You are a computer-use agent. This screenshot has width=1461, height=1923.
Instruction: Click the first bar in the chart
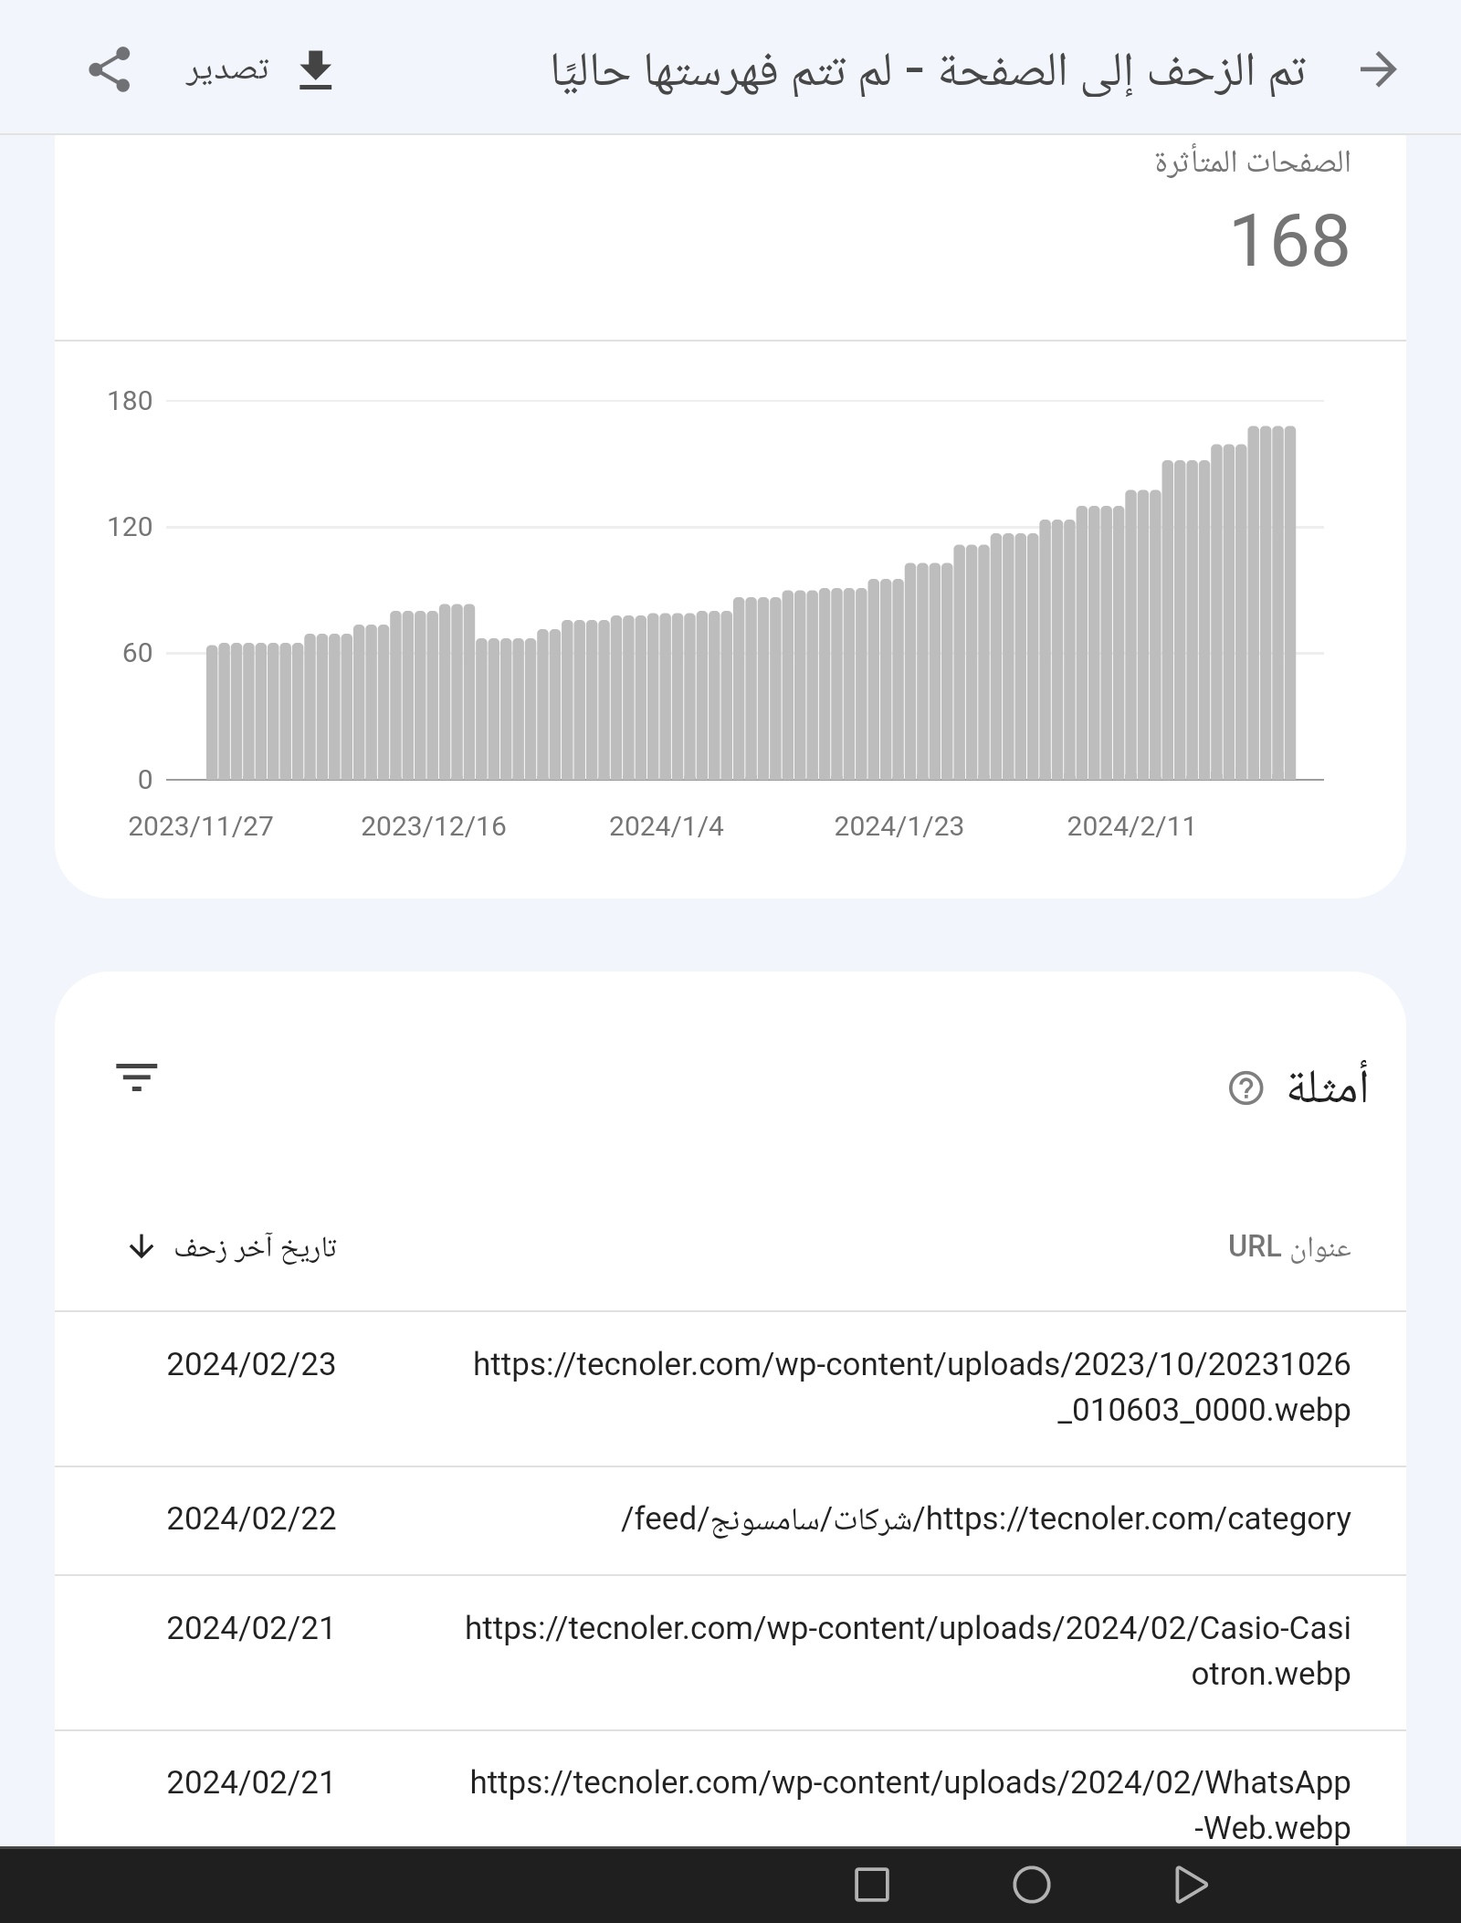pyautogui.click(x=213, y=712)
